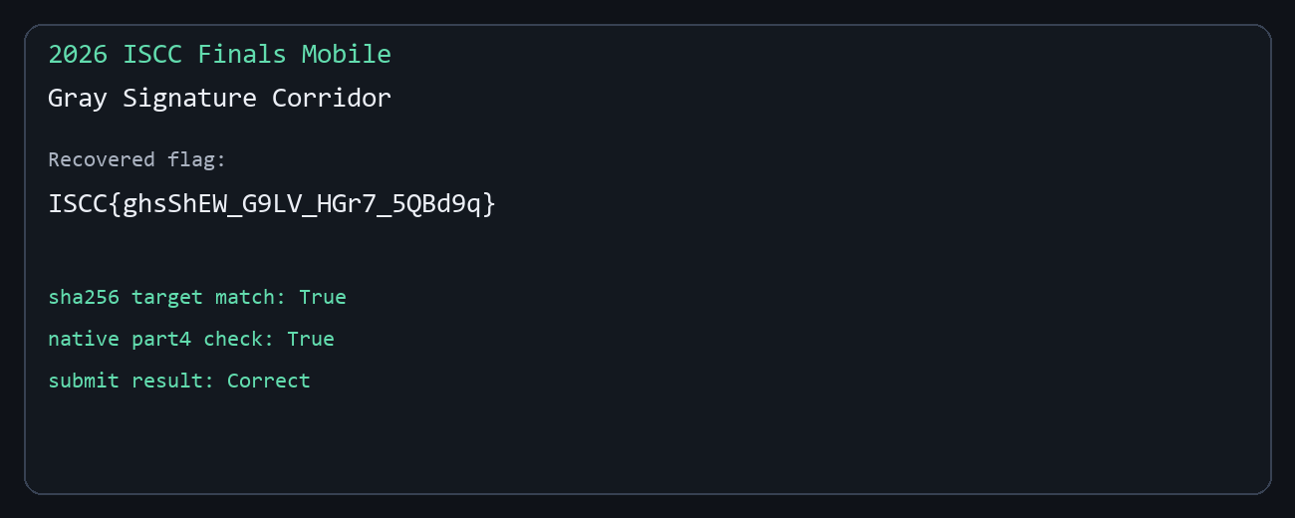
Task: Click the native part4 check line
Action: (x=191, y=339)
